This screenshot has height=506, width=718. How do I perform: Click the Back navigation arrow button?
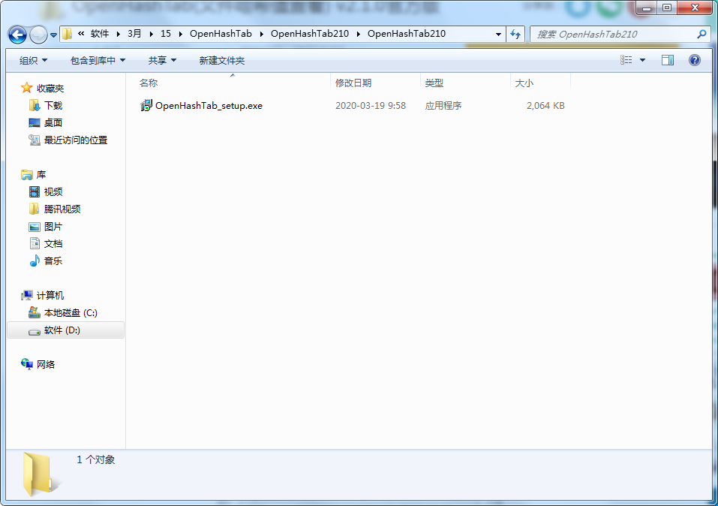18,35
